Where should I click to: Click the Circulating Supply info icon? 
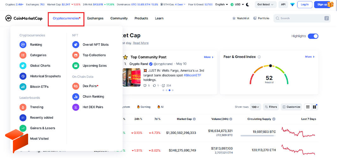coord(274,119)
